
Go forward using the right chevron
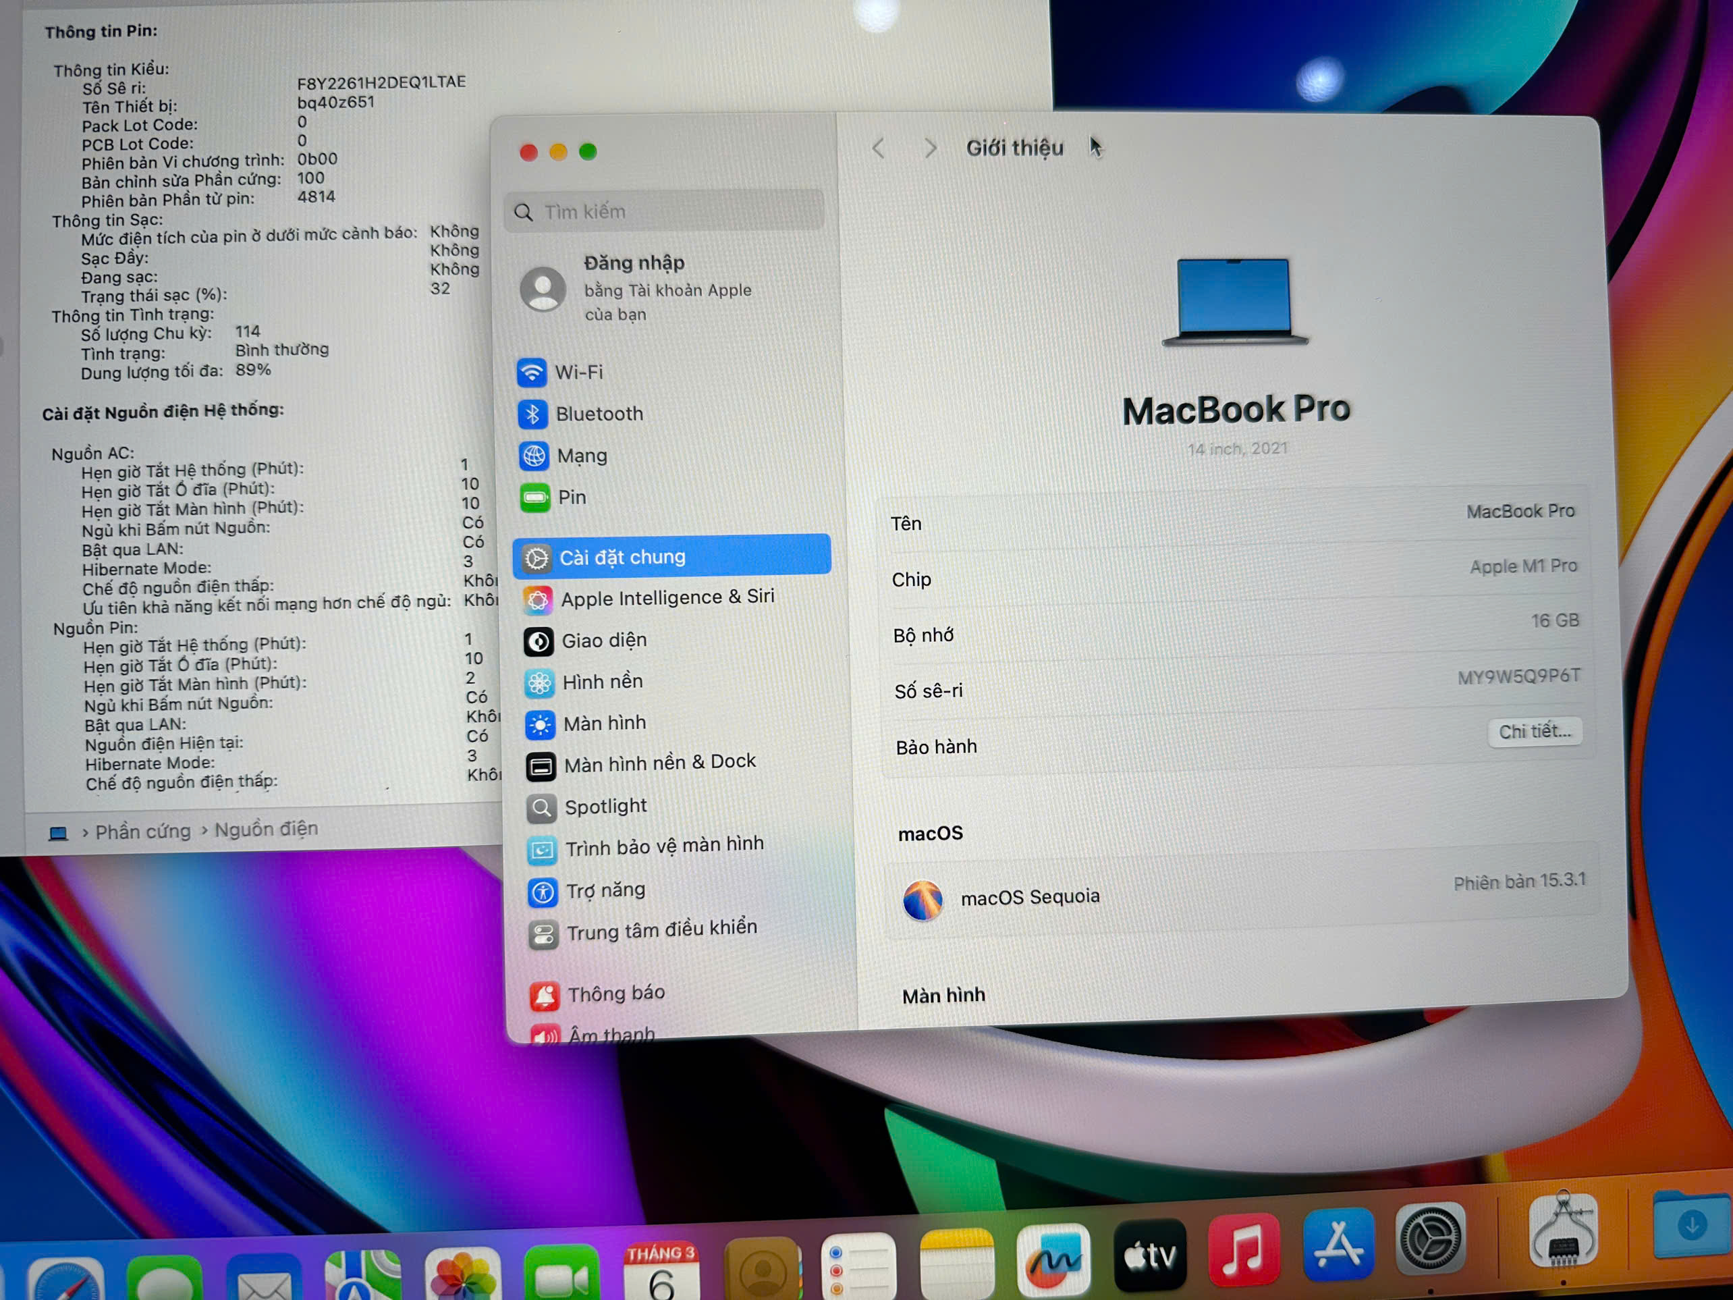[x=930, y=148]
